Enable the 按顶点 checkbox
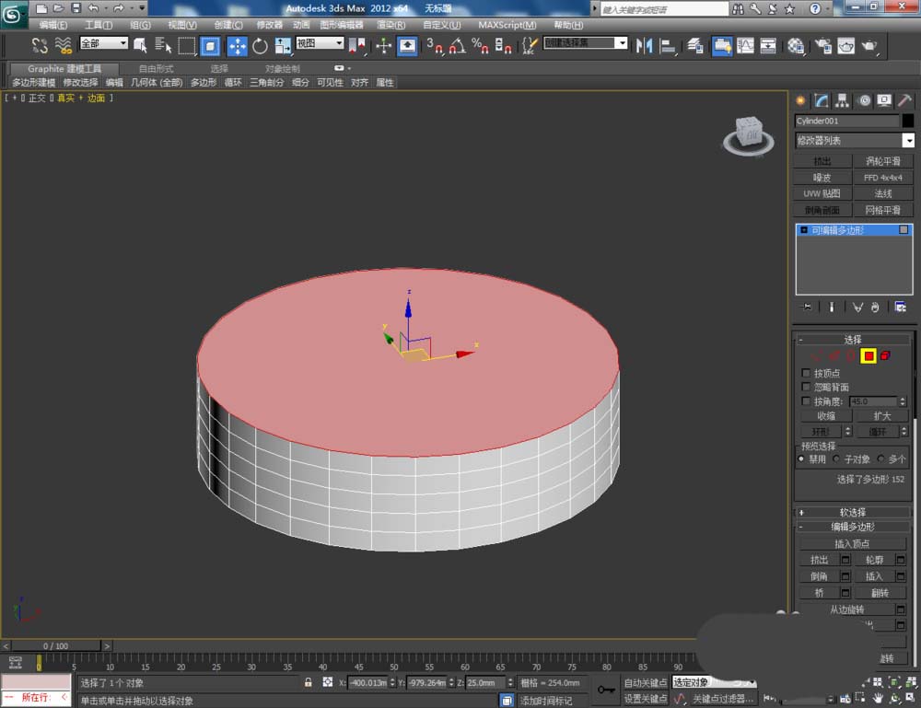921x708 pixels. click(807, 374)
